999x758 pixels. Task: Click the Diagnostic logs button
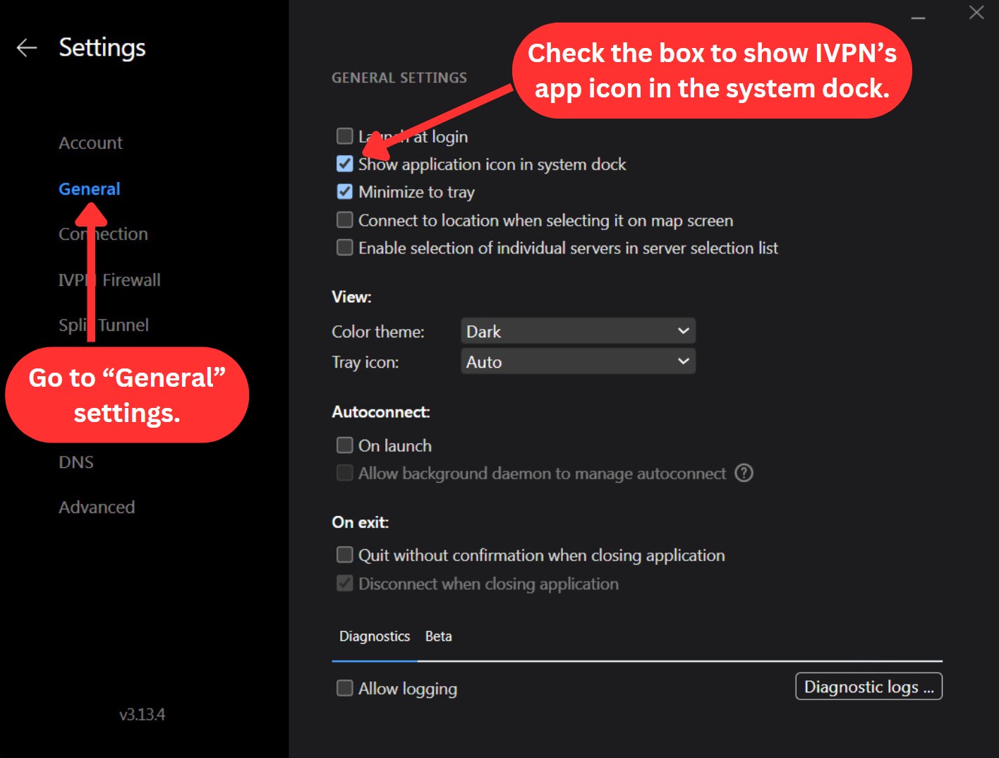click(x=869, y=687)
